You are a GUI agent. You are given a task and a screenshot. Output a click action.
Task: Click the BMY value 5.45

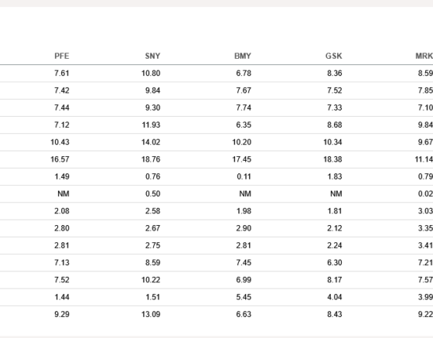244,297
